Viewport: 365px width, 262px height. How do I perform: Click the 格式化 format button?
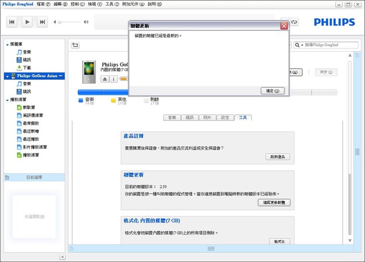[x=279, y=241]
